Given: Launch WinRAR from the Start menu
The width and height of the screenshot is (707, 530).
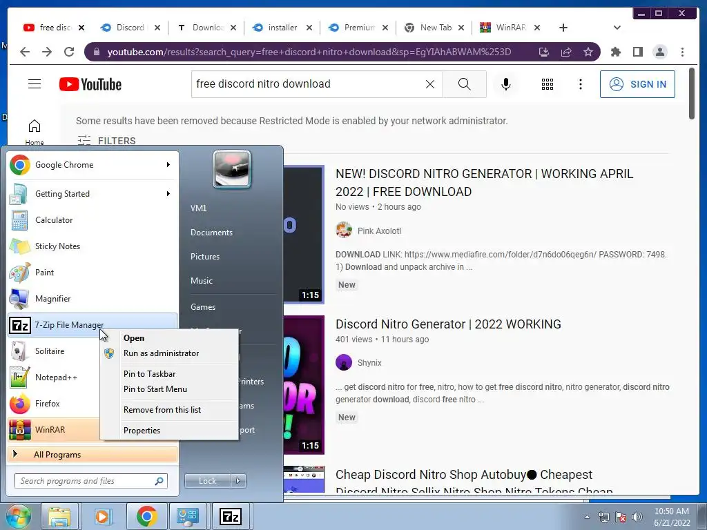Looking at the screenshot, I should [53, 429].
